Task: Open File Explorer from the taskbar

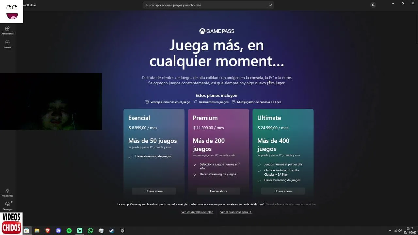Action: click(x=37, y=231)
